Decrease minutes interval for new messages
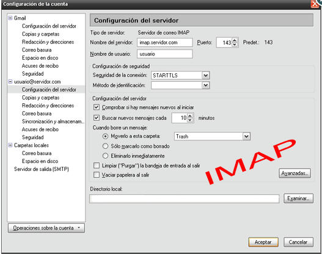The image size is (322, 254). pyautogui.click(x=190, y=120)
